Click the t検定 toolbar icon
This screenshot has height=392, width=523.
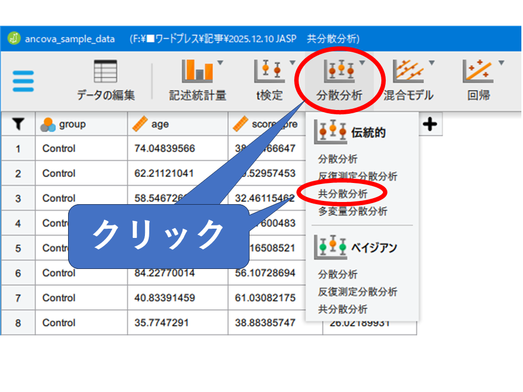pyautogui.click(x=269, y=71)
